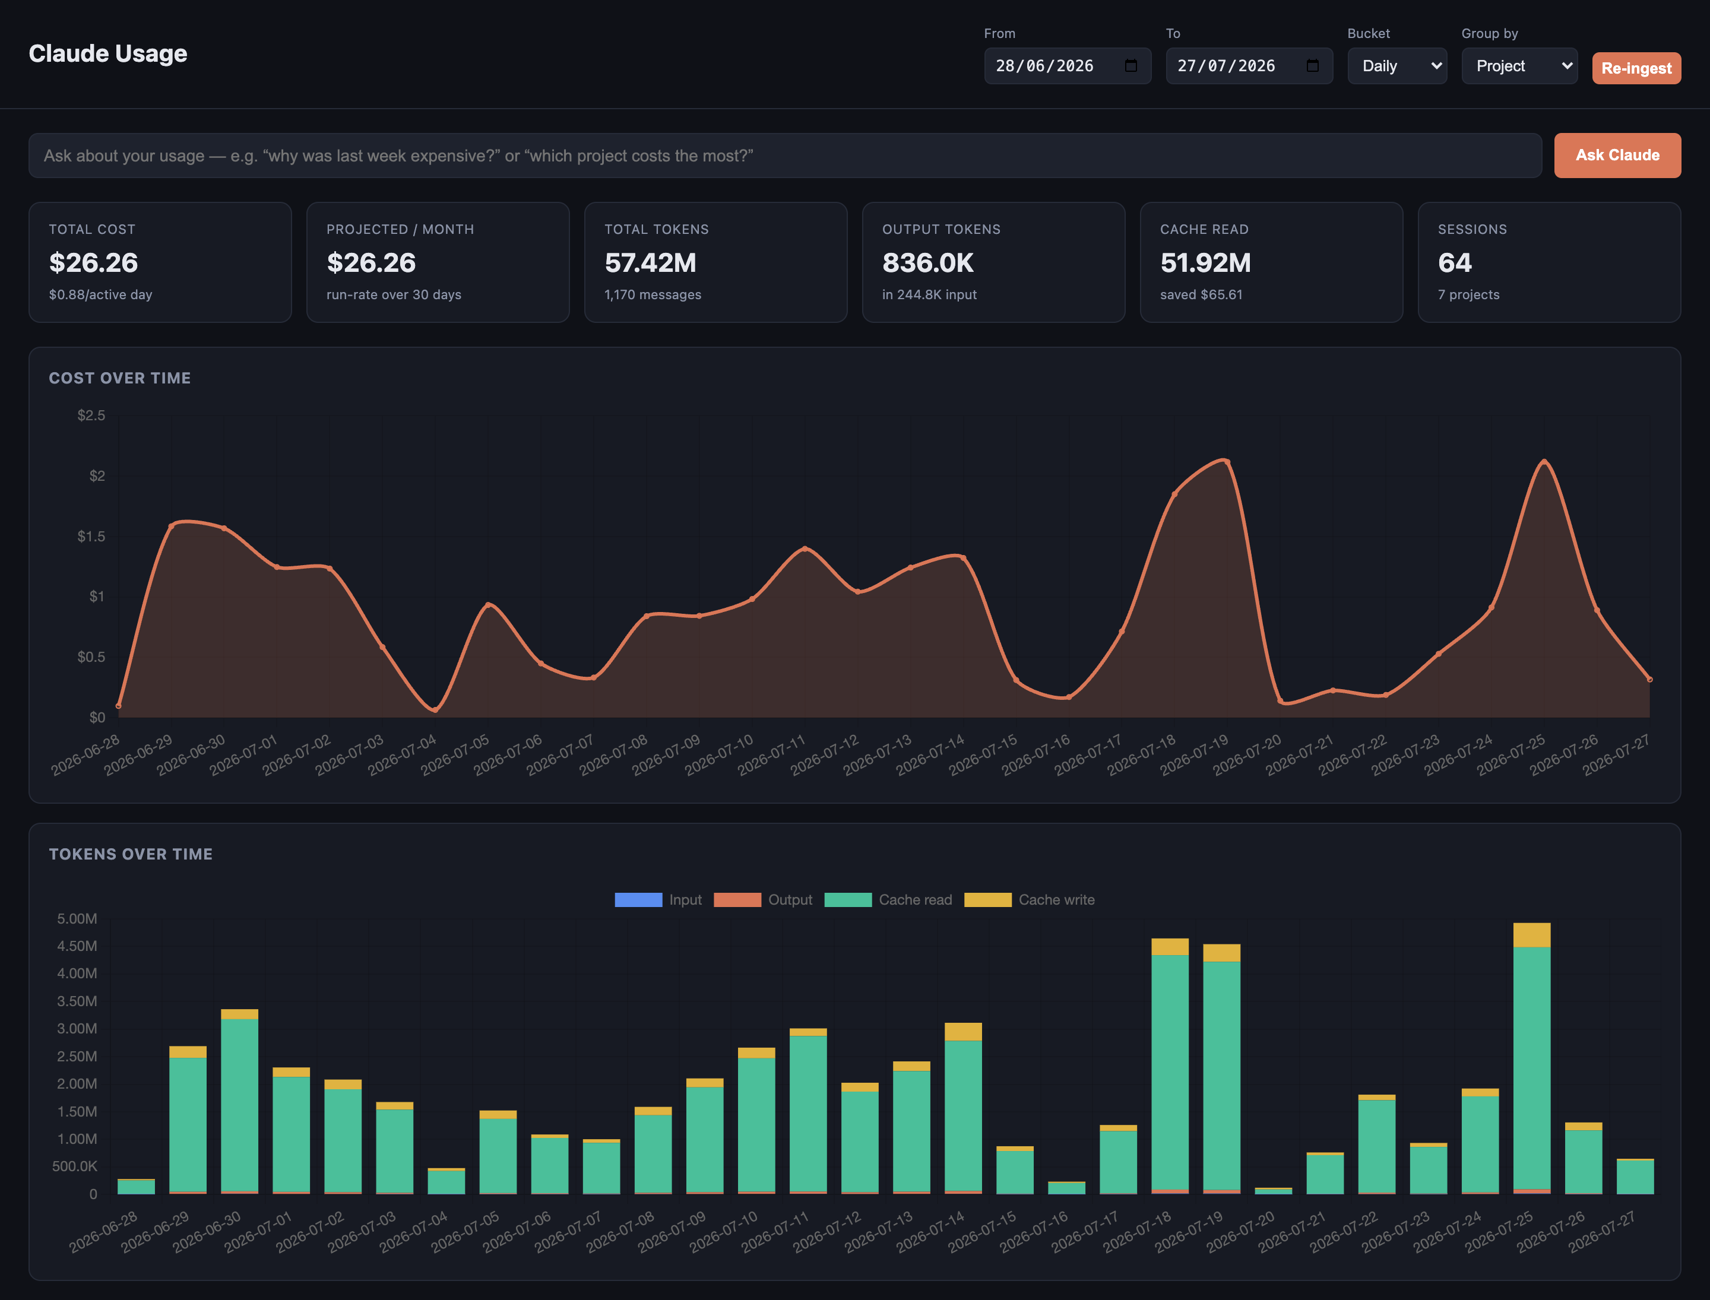Click the To date field 27/07/2026

[1249, 66]
